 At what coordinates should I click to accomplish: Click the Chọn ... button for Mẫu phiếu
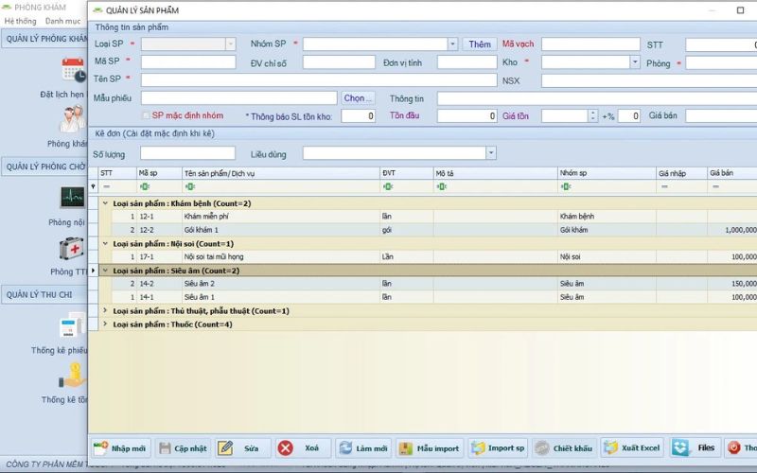click(x=358, y=98)
